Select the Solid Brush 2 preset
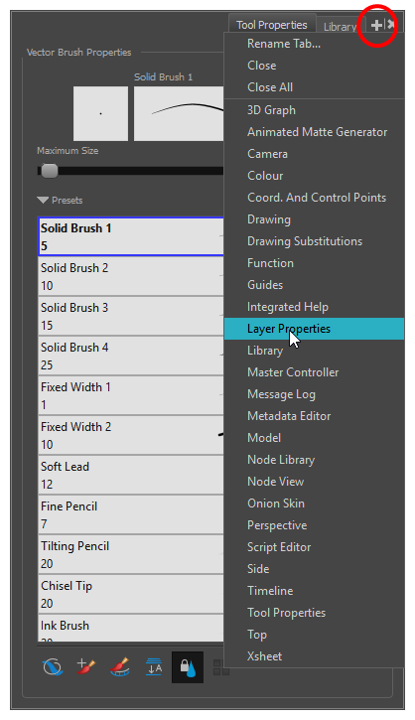The image size is (415, 720). (131, 276)
